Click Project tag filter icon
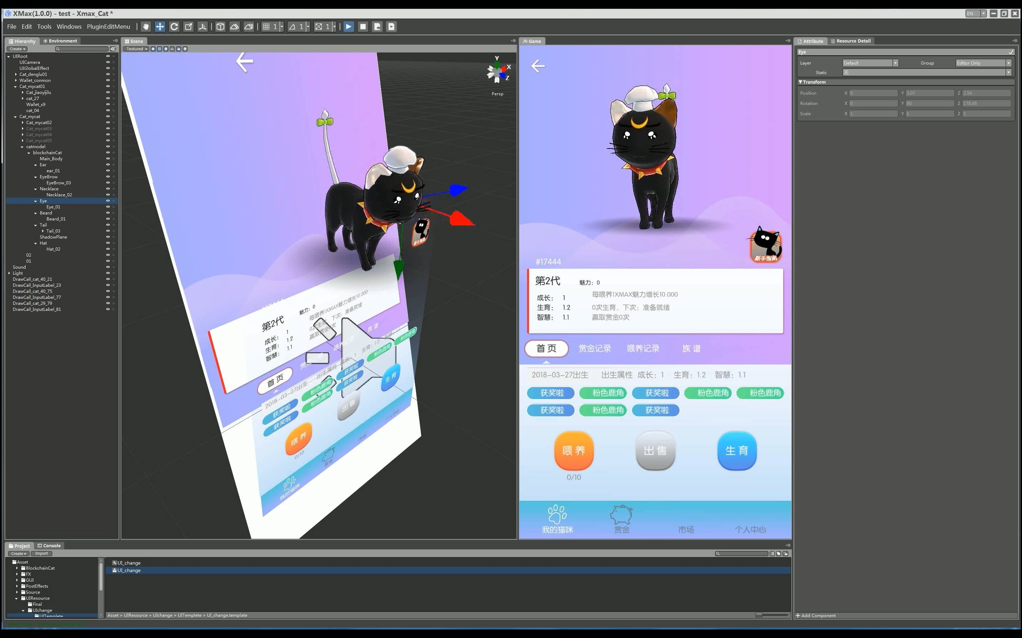This screenshot has height=638, width=1022. (x=778, y=554)
